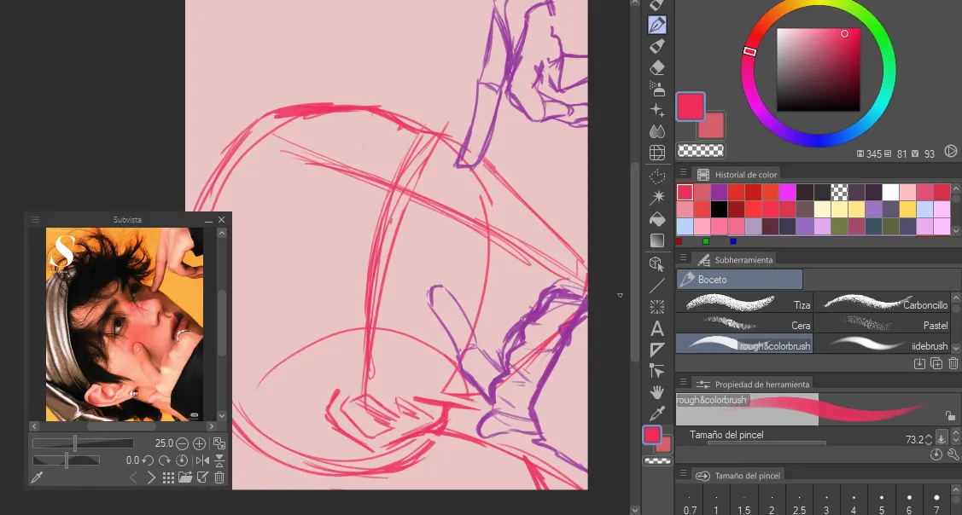The image size is (962, 515).
Task: Import an image into Subvista
Action: (x=185, y=478)
